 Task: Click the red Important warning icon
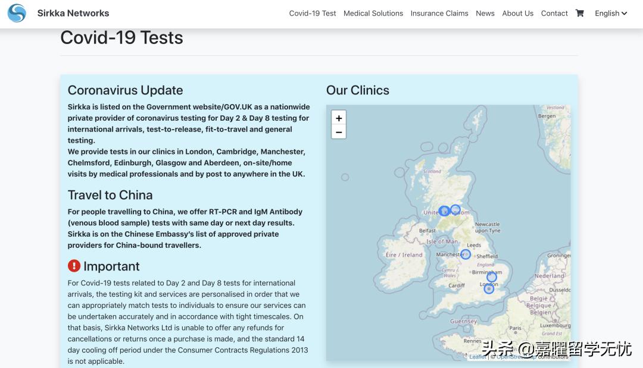(74, 266)
